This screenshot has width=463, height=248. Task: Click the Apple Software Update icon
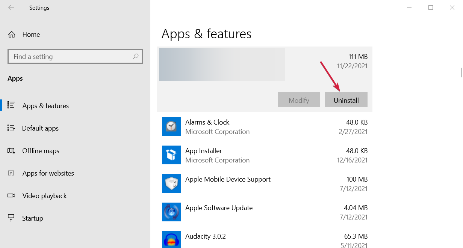[171, 212]
